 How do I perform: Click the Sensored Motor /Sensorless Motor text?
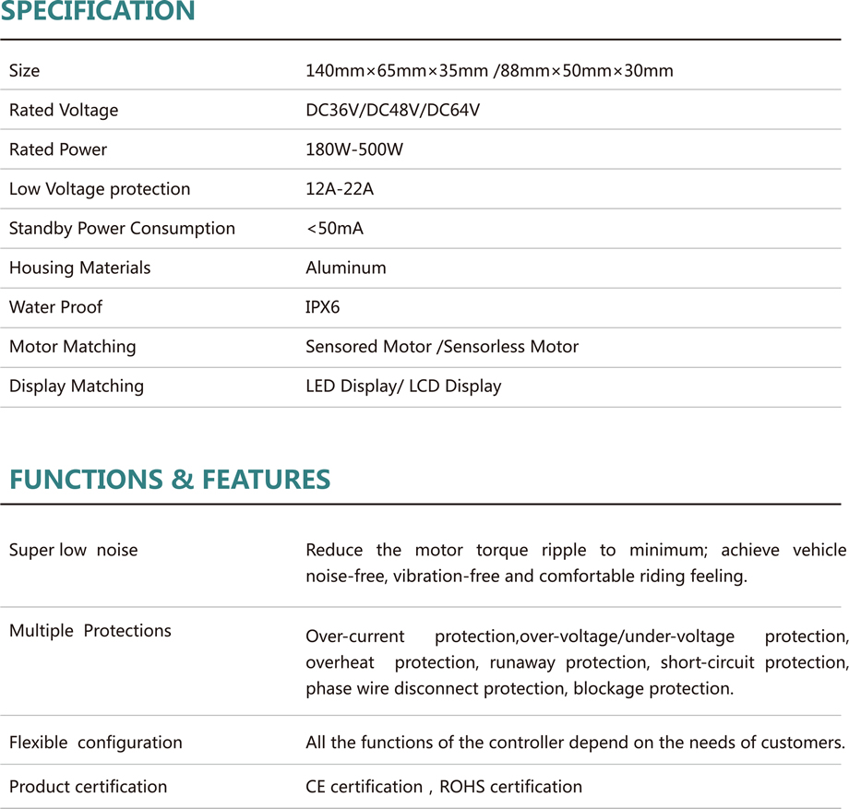pyautogui.click(x=442, y=347)
